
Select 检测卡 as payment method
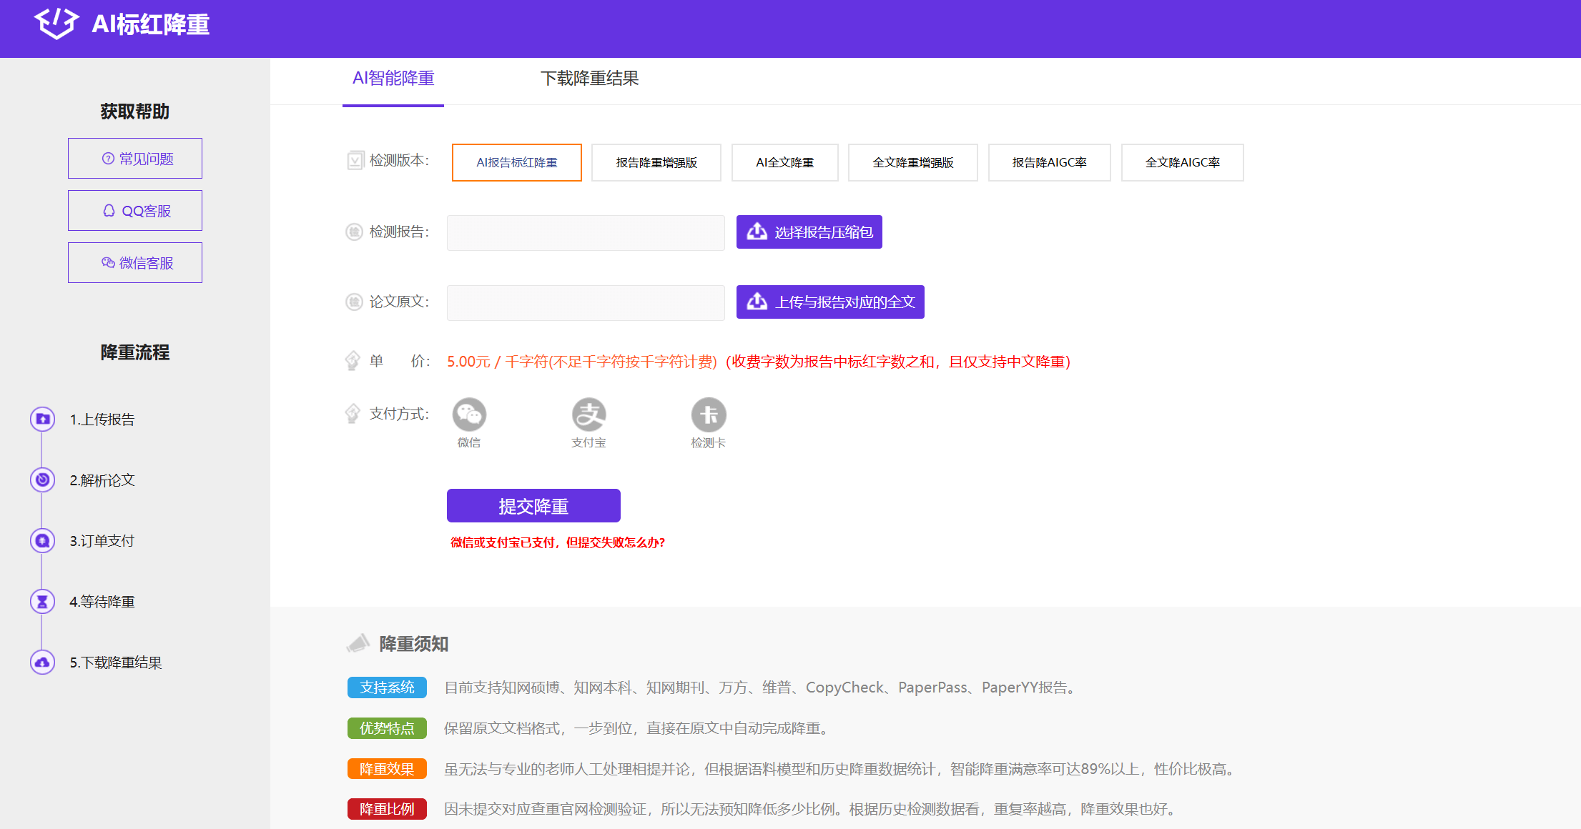(x=708, y=414)
